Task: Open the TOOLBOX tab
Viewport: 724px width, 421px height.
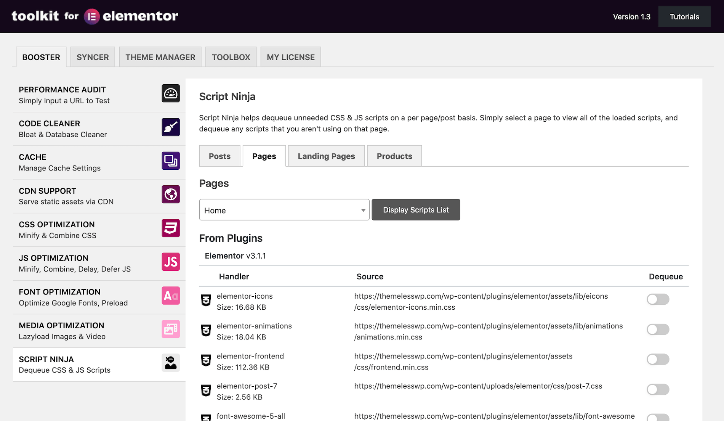Action: [231, 57]
